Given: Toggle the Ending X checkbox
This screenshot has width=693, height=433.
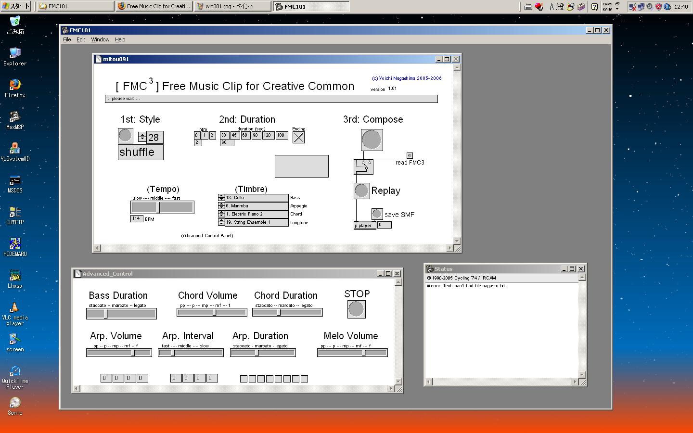Looking at the screenshot, I should coord(298,137).
